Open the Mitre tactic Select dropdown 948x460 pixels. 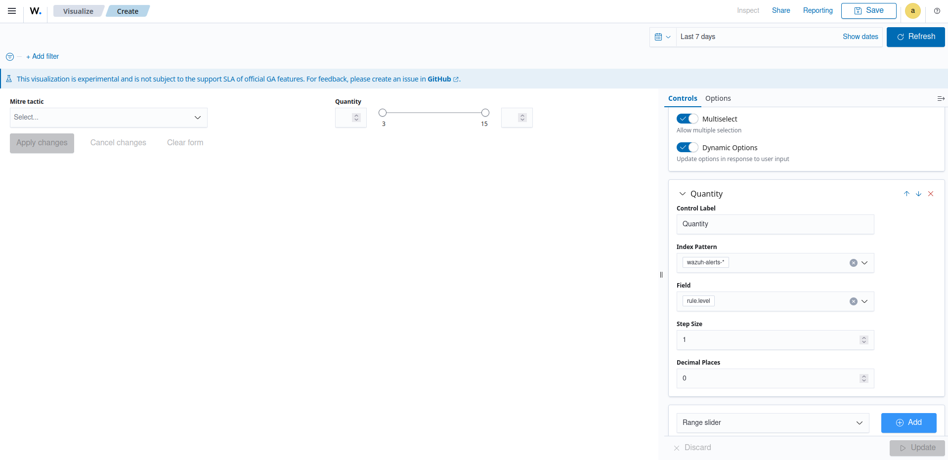pos(108,118)
